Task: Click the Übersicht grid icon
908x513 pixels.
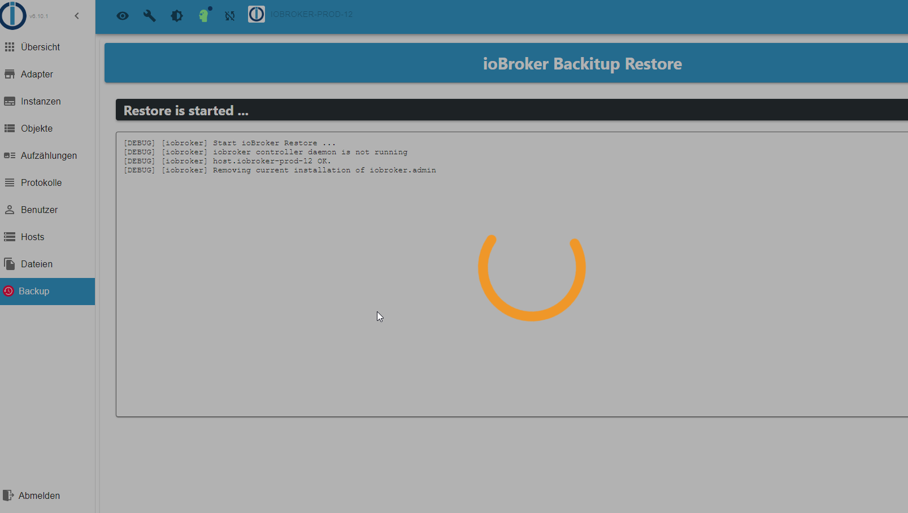Action: 10,47
